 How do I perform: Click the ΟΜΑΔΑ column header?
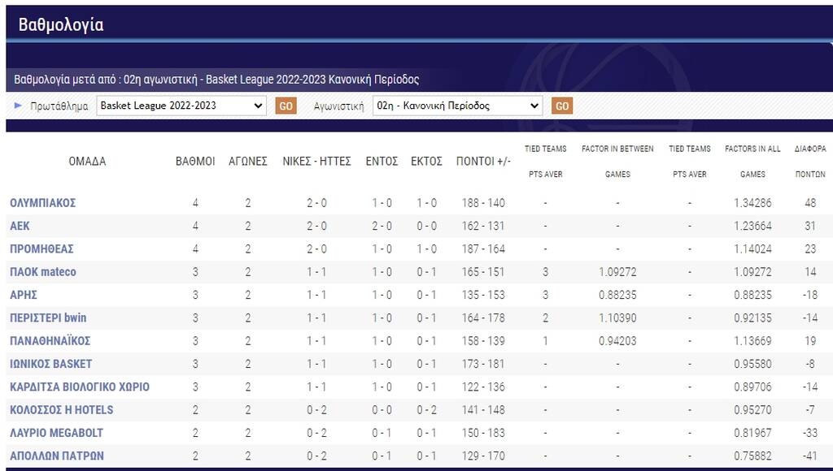pos(87,162)
